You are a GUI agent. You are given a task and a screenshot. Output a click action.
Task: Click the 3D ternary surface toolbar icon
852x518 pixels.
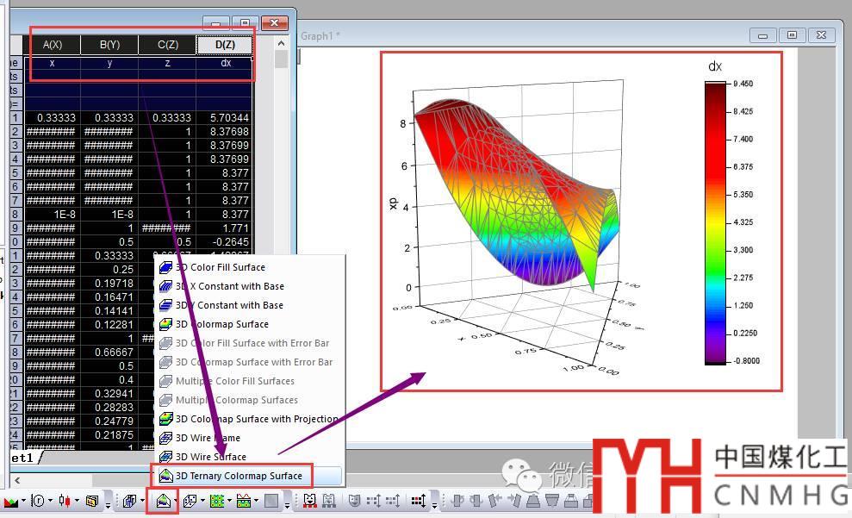(x=163, y=500)
